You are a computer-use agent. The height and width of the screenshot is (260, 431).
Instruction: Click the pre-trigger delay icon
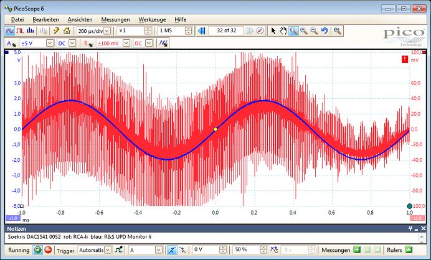tap(274, 250)
